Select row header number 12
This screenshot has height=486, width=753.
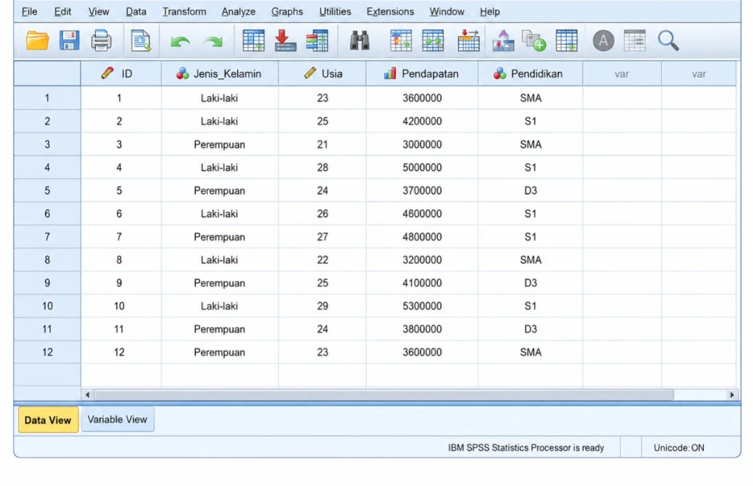click(47, 352)
